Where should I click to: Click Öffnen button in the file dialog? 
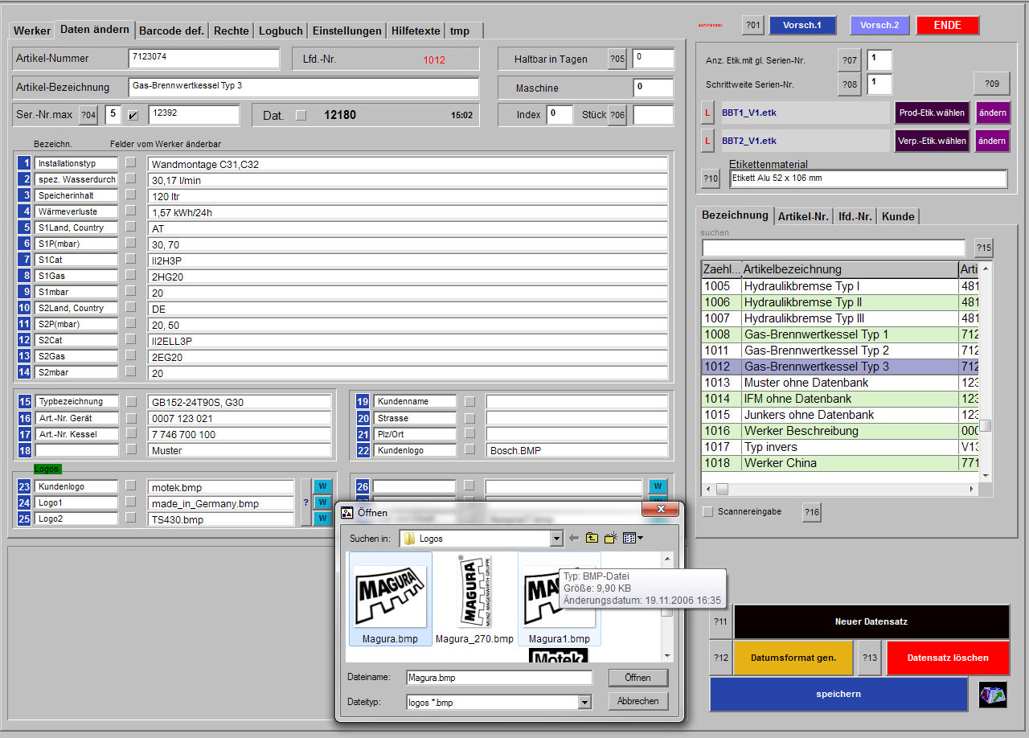coord(638,678)
